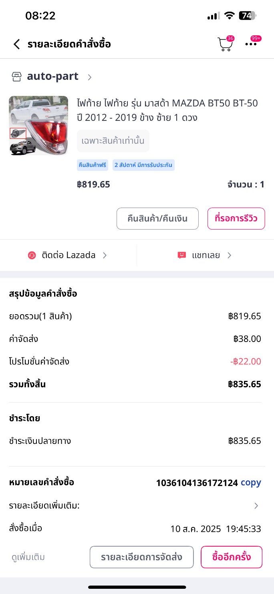The image size is (274, 594).
Task: Tap ดูเพิ่มเติม see more link
Action: [28, 557]
